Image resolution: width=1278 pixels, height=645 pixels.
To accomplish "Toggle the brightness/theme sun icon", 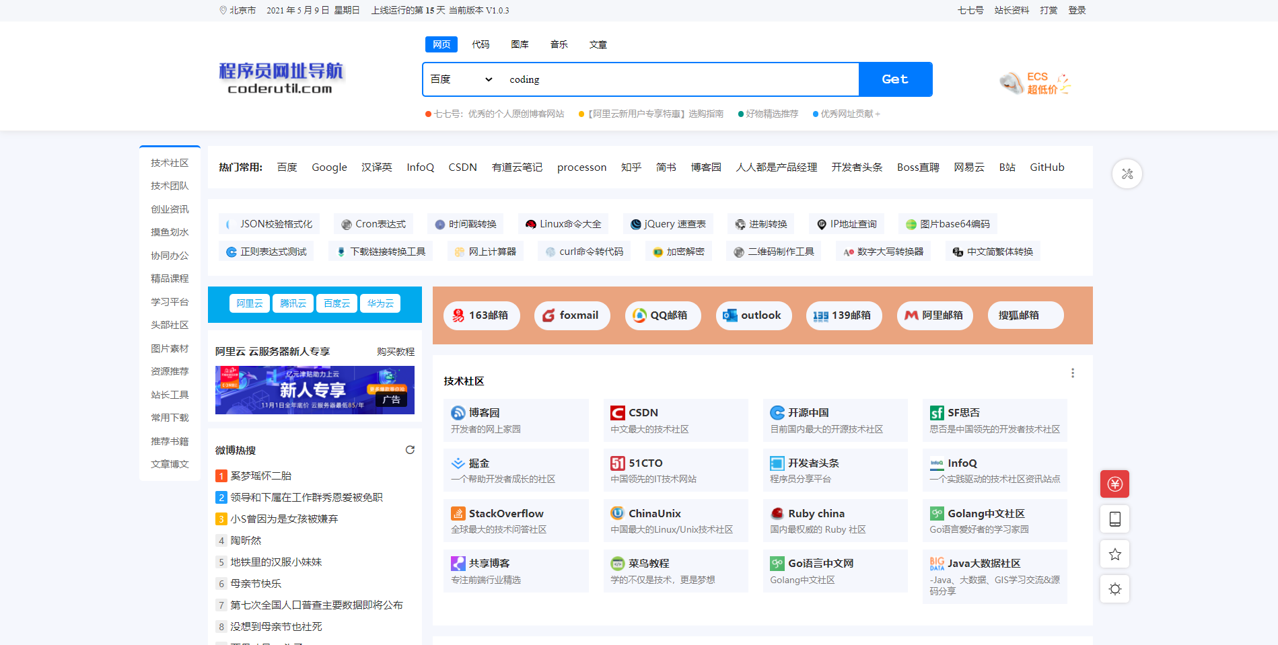I will [x=1114, y=589].
